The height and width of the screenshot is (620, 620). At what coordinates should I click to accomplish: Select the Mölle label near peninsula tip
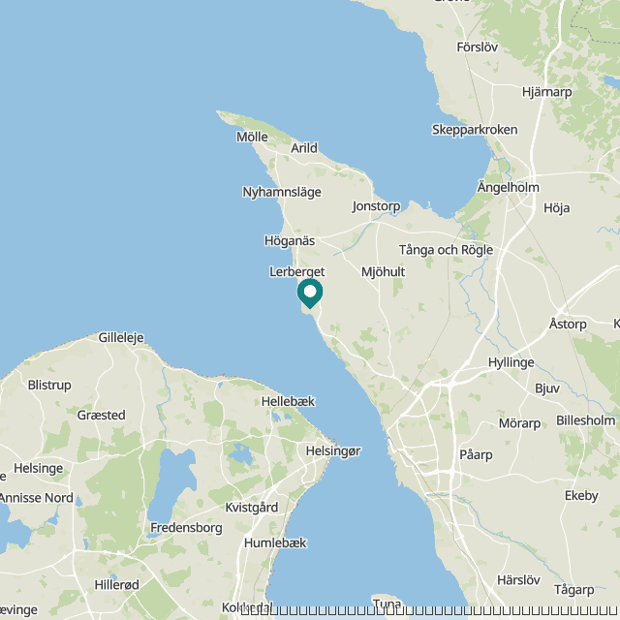click(x=252, y=137)
